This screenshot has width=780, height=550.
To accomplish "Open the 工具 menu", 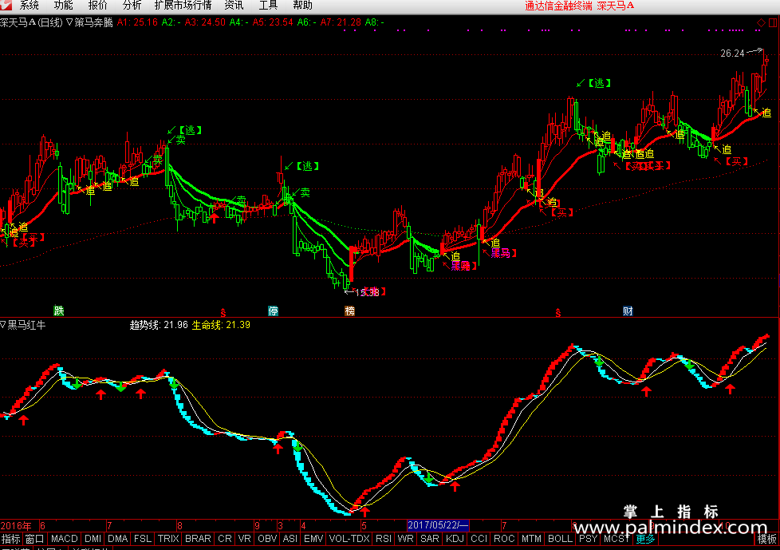I will pyautogui.click(x=268, y=6).
